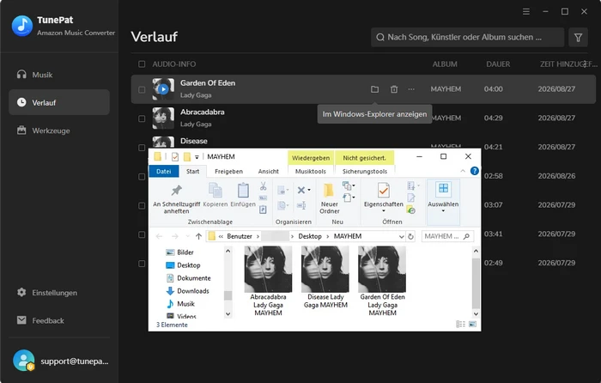Screen dimensions: 601x383
Task: Switch Explorer to details view icon
Action: click(x=460, y=325)
